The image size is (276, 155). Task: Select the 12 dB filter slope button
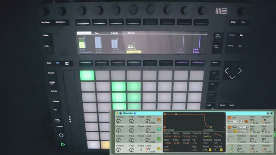pyautogui.click(x=230, y=131)
